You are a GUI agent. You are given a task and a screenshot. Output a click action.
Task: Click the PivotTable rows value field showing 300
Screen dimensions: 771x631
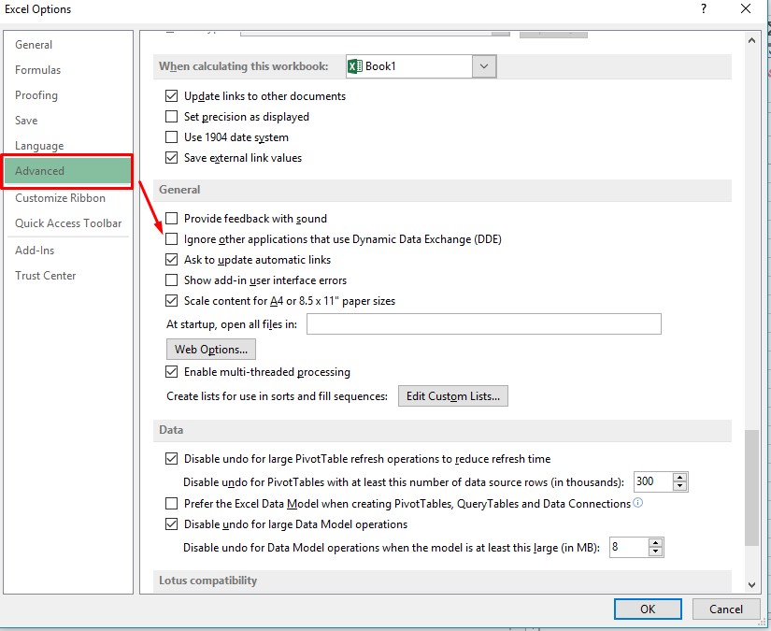coord(652,481)
